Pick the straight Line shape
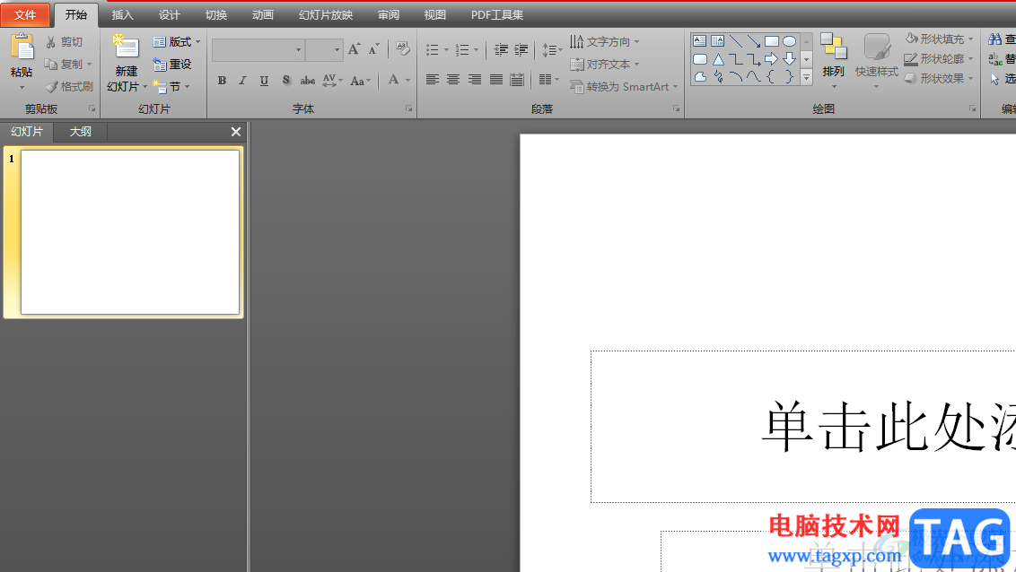 click(735, 41)
